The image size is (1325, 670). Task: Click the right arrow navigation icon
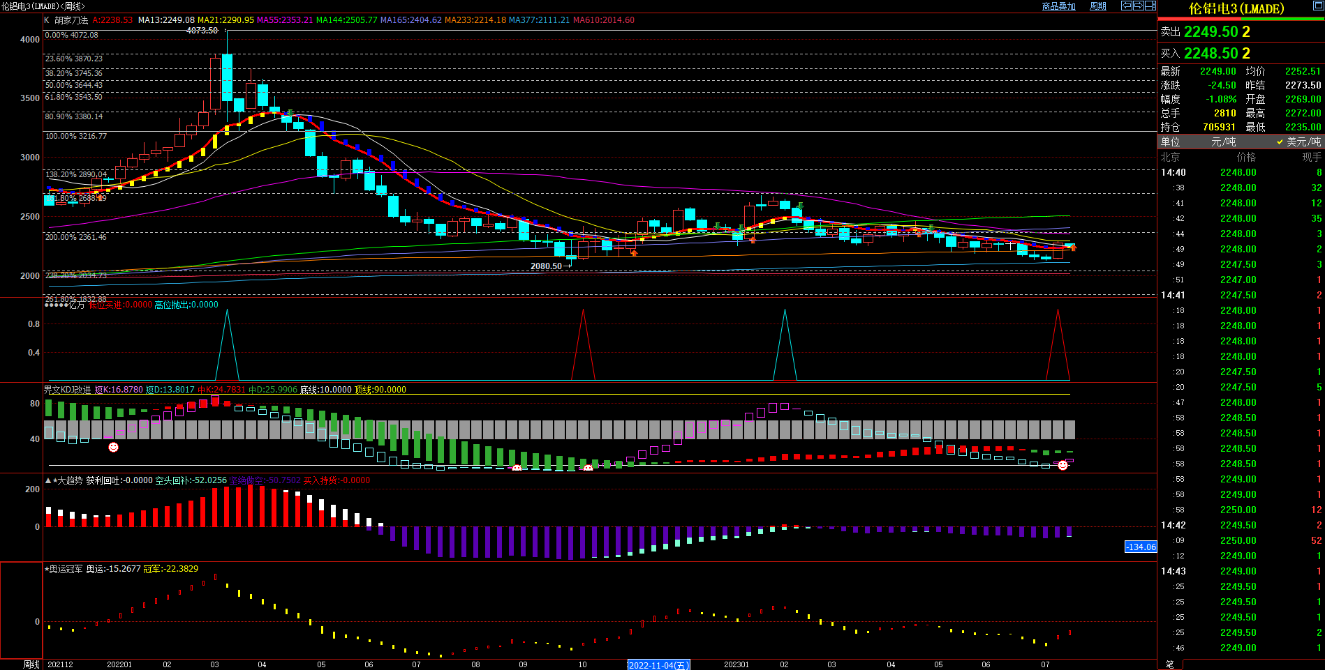[1138, 6]
